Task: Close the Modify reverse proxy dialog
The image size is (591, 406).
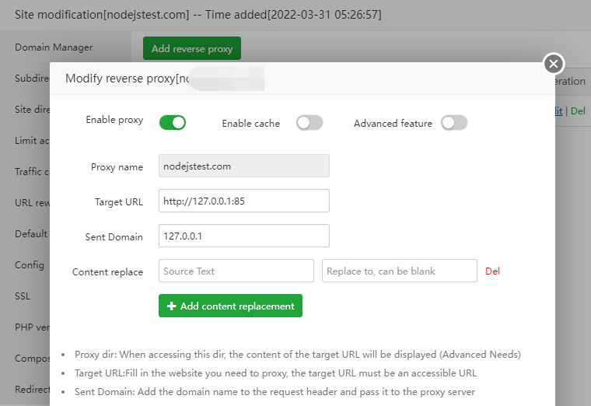Action: (x=553, y=63)
